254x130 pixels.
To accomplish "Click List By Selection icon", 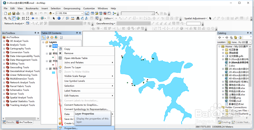I will pyautogui.click(x=56, y=38).
